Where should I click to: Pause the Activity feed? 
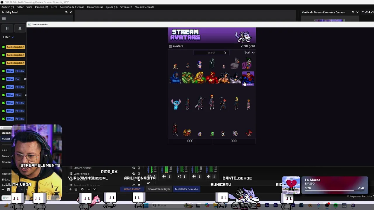coord(7,28)
